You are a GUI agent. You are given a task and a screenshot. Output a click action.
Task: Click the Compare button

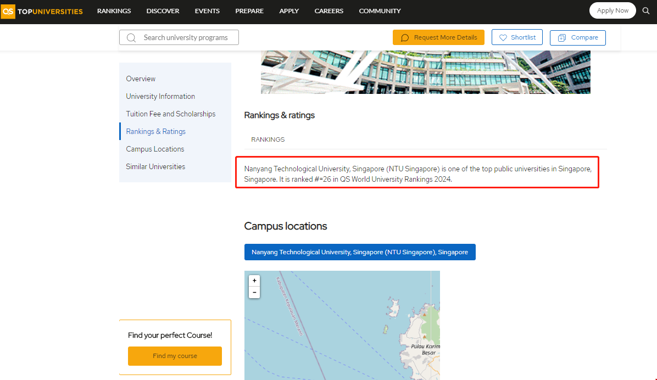click(x=577, y=37)
